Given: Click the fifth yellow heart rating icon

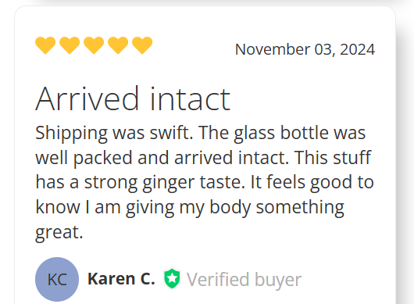Looking at the screenshot, I should pyautogui.click(x=142, y=45).
